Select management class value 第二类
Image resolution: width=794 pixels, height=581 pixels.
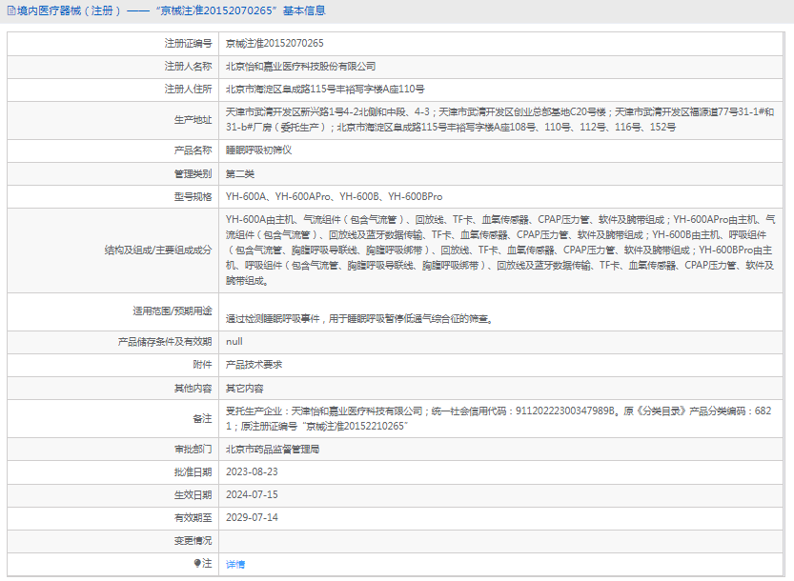240,173
